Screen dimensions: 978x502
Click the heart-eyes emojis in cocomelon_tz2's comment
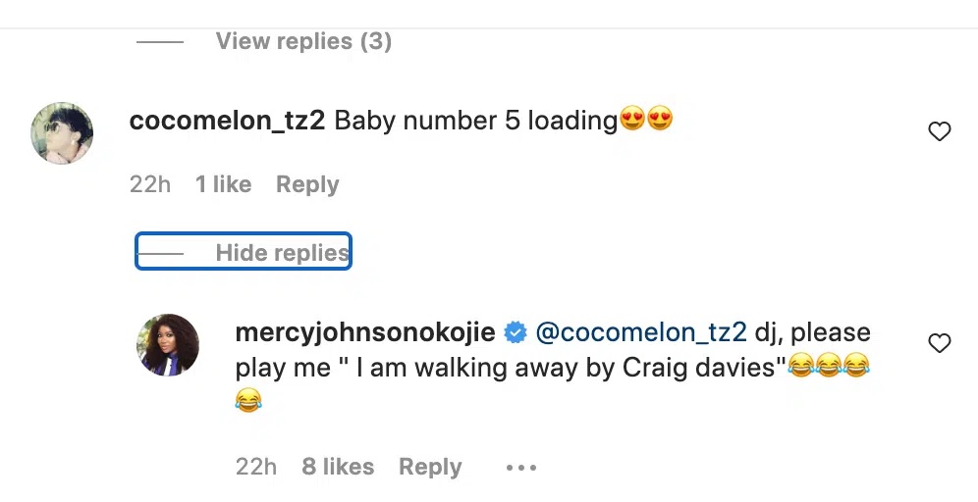coord(646,121)
